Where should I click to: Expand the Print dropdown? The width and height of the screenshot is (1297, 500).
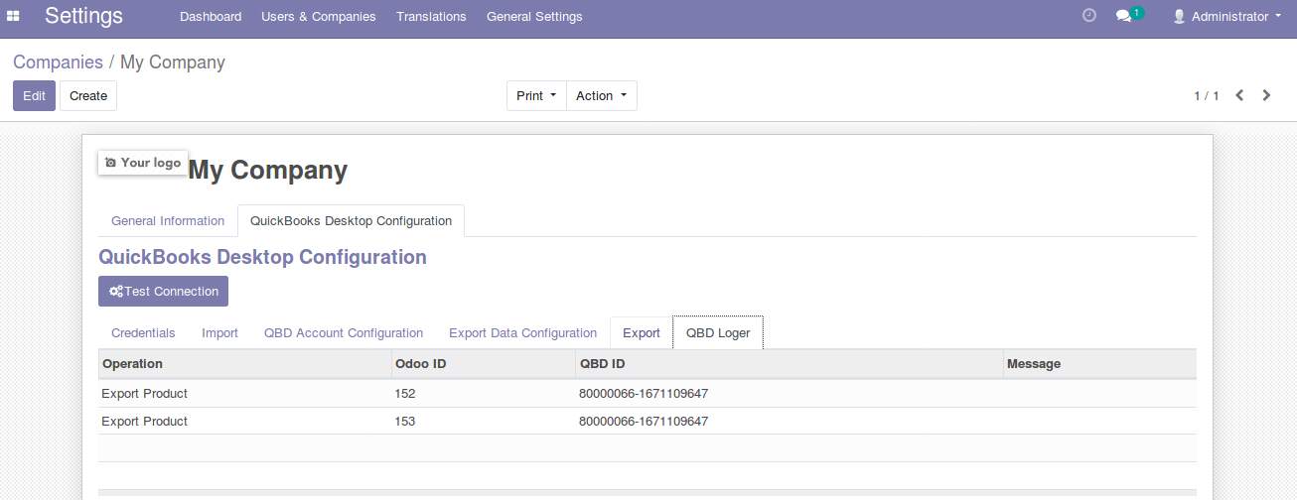pyautogui.click(x=536, y=95)
